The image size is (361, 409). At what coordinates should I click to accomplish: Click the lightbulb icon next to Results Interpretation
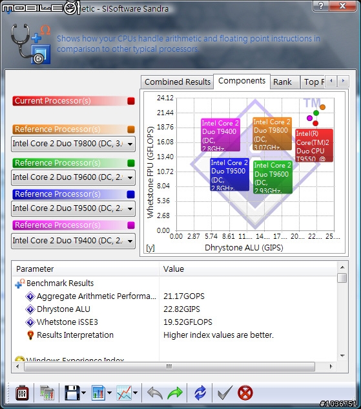click(x=30, y=335)
